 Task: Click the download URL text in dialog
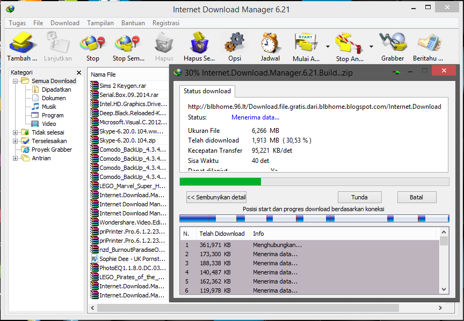[314, 107]
